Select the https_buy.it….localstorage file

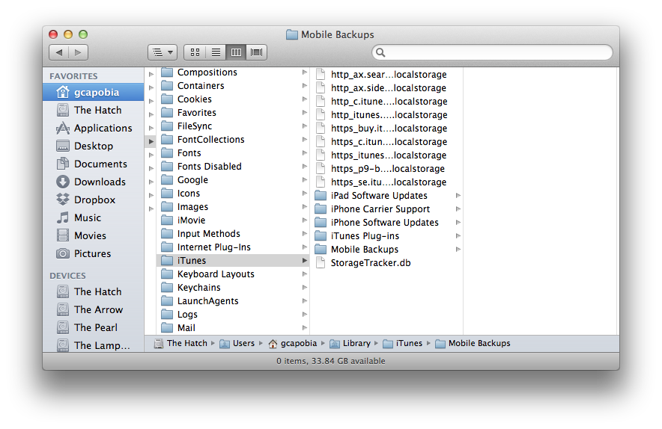tap(386, 128)
